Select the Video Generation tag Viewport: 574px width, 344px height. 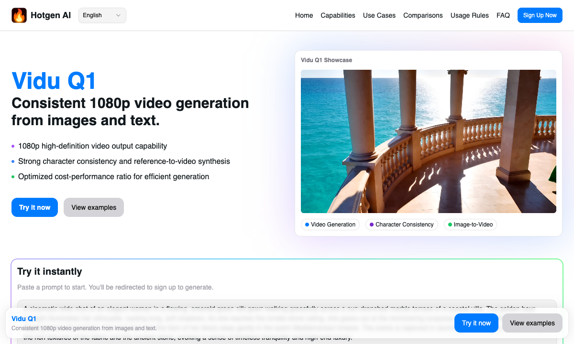(330, 225)
